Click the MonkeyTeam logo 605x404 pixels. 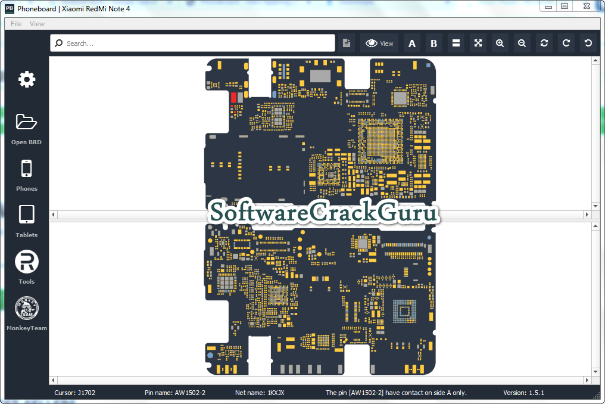coord(27,308)
